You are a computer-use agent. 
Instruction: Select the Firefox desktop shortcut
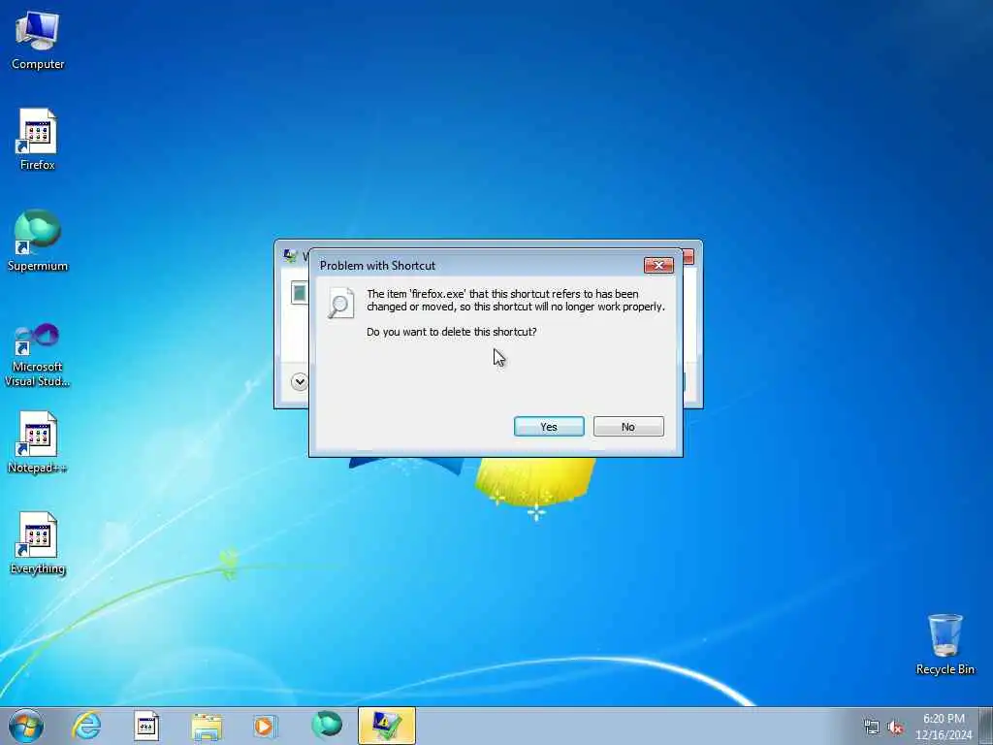click(38, 140)
